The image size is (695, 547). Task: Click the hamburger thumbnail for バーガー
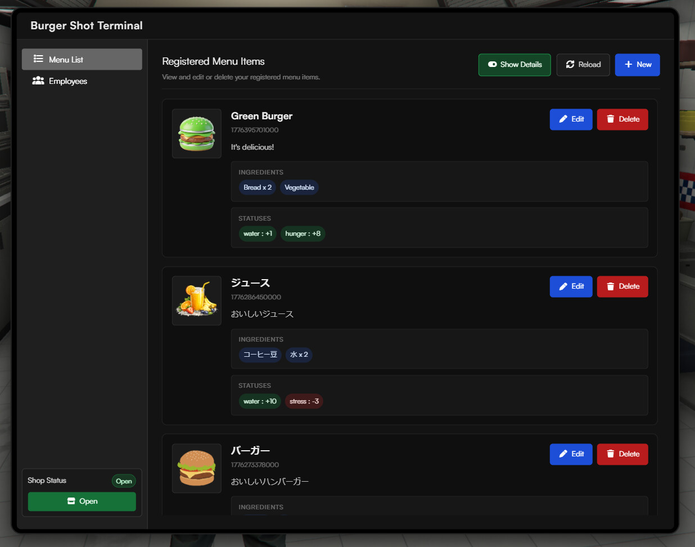[197, 468]
